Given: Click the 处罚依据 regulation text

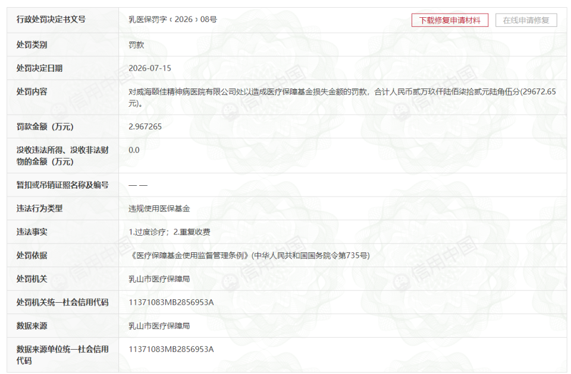Looking at the screenshot, I should [249, 255].
